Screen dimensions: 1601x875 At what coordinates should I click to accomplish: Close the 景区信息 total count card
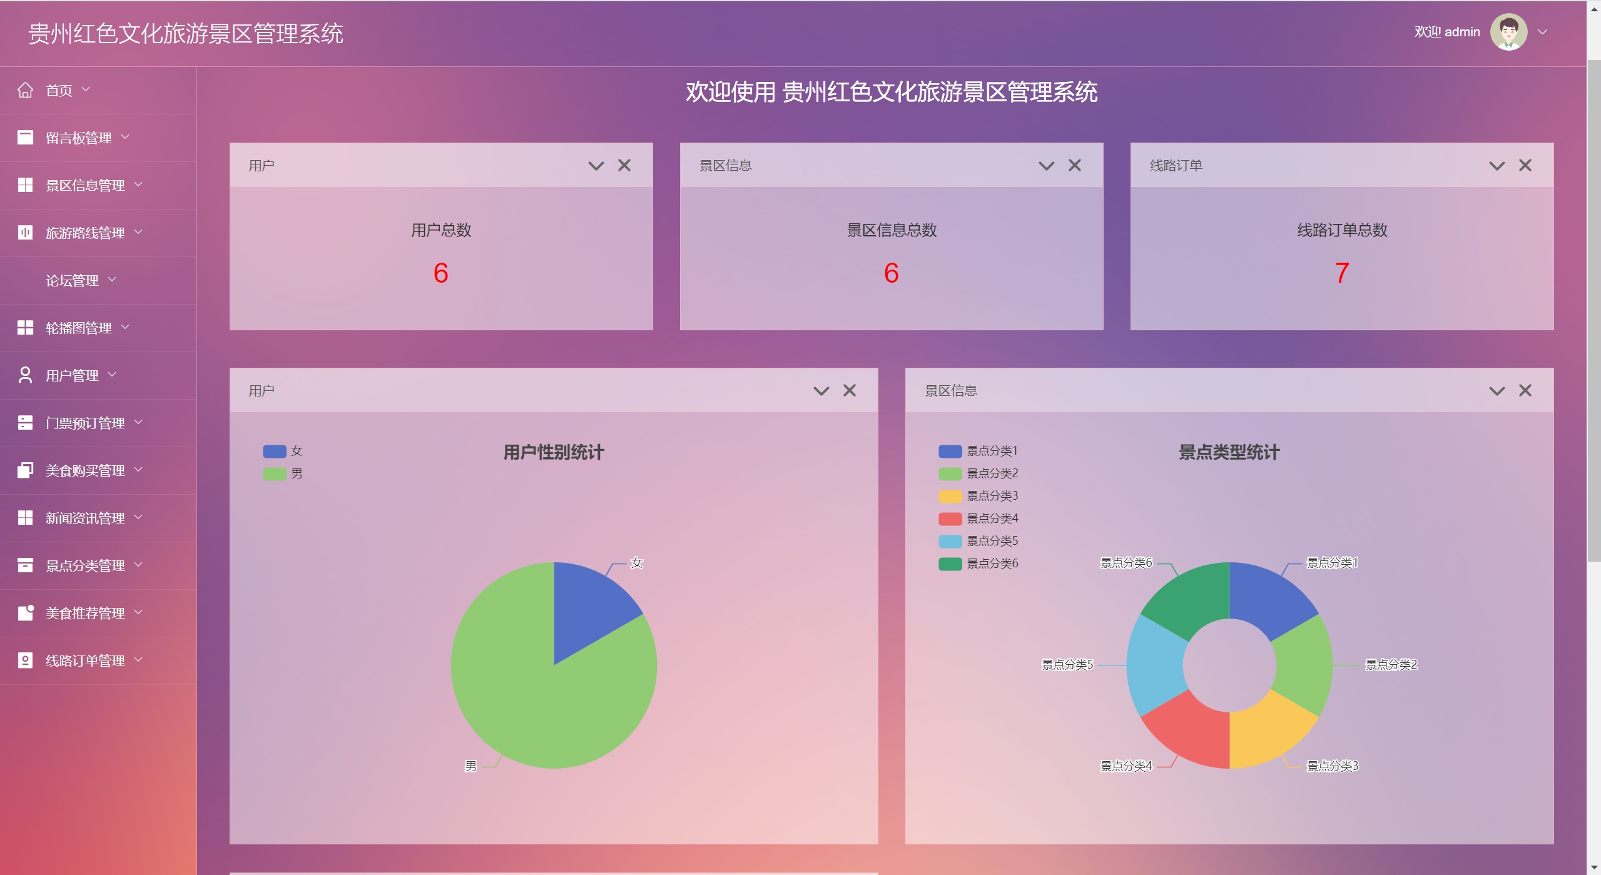pos(1074,166)
